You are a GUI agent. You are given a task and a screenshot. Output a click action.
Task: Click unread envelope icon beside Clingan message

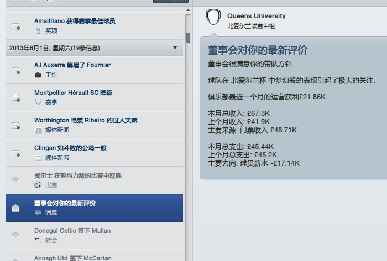pyautogui.click(x=16, y=153)
